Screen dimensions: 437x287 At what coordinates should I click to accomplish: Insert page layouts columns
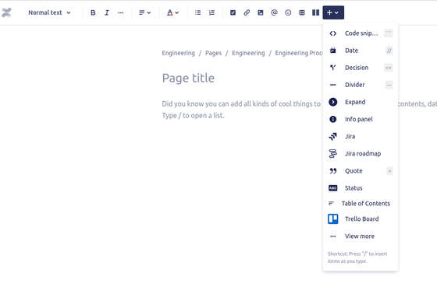(315, 12)
